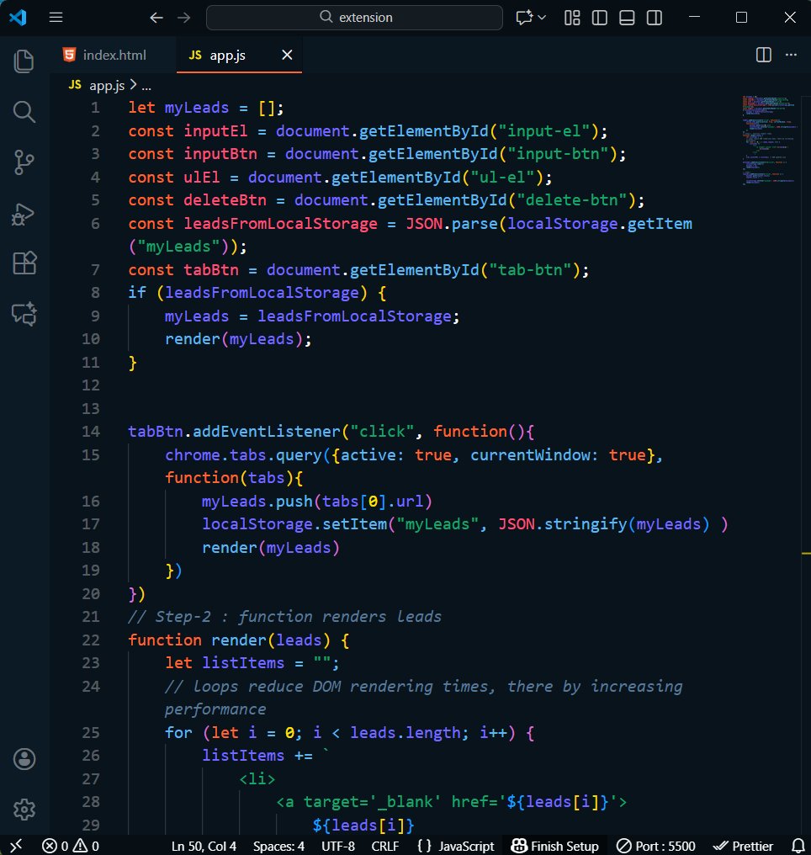Click Ln 50, Col 4 cursor position
This screenshot has height=855, width=811.
204,846
